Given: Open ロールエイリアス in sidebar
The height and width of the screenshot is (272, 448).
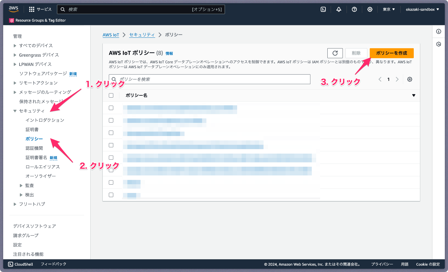Looking at the screenshot, I should click(x=43, y=167).
